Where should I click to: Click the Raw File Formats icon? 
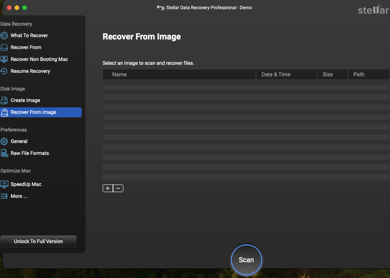(4, 153)
